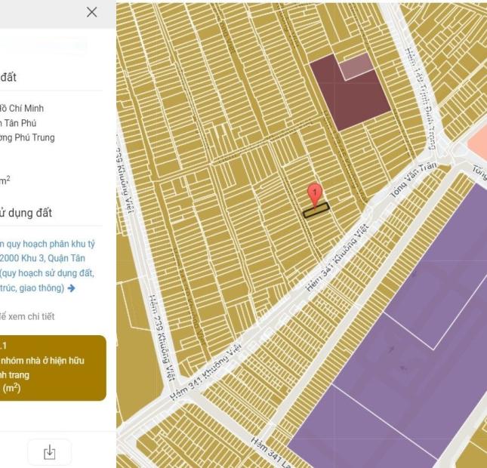The image size is (487, 468).
Task: Click the Phú Trung ward text
Action: coord(27,137)
